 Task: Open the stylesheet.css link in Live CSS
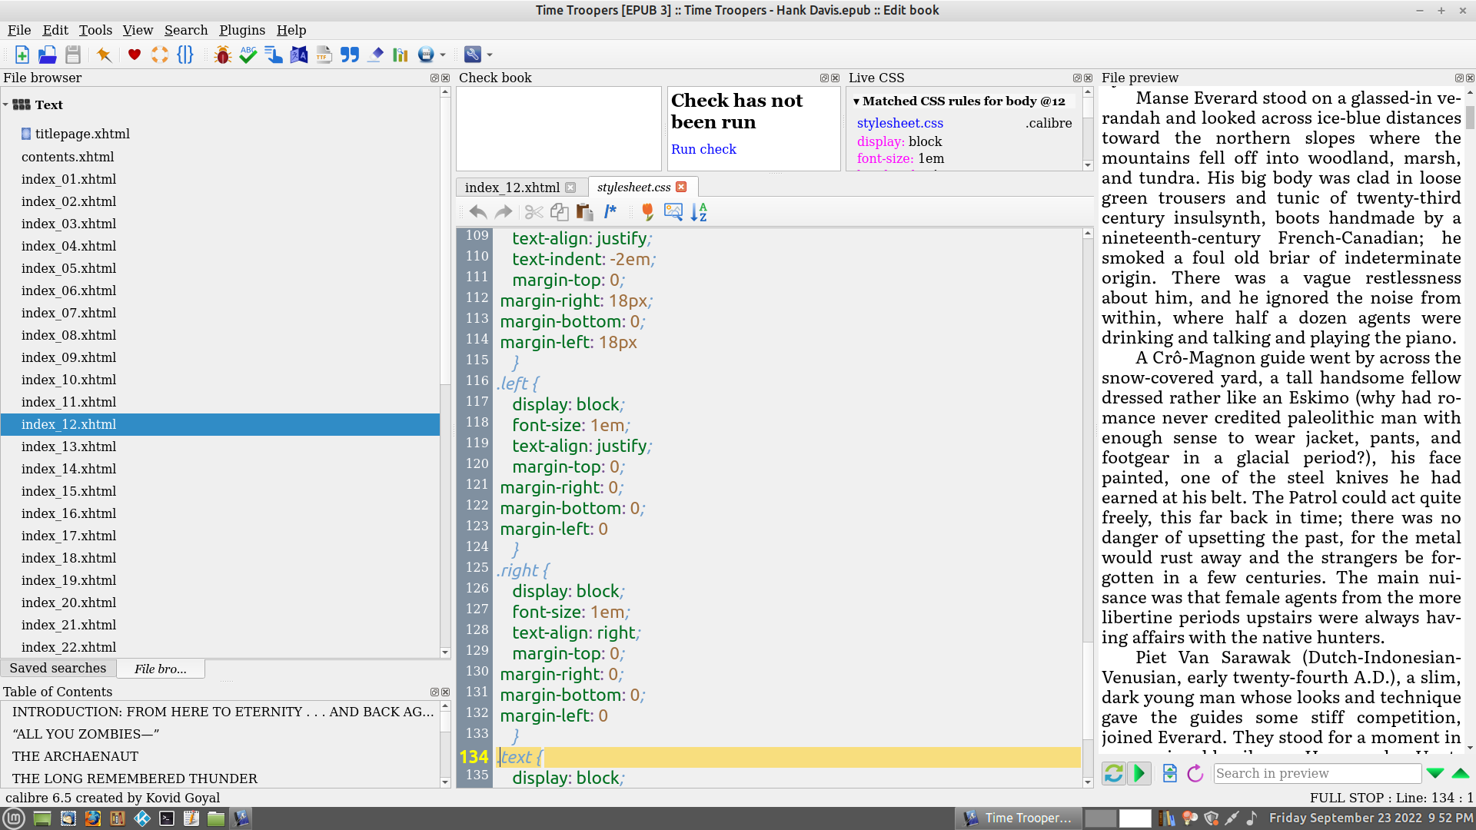click(899, 123)
